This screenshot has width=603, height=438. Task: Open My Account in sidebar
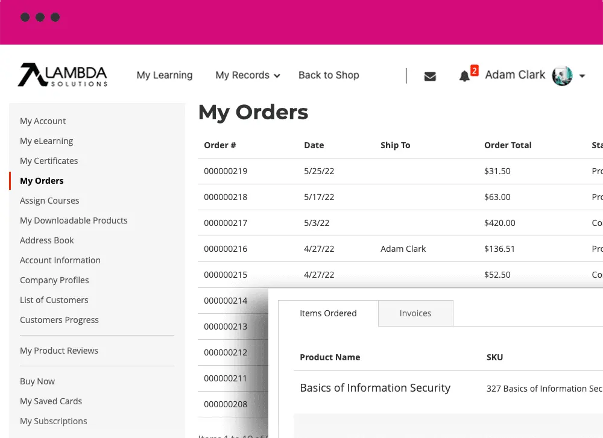coord(43,121)
